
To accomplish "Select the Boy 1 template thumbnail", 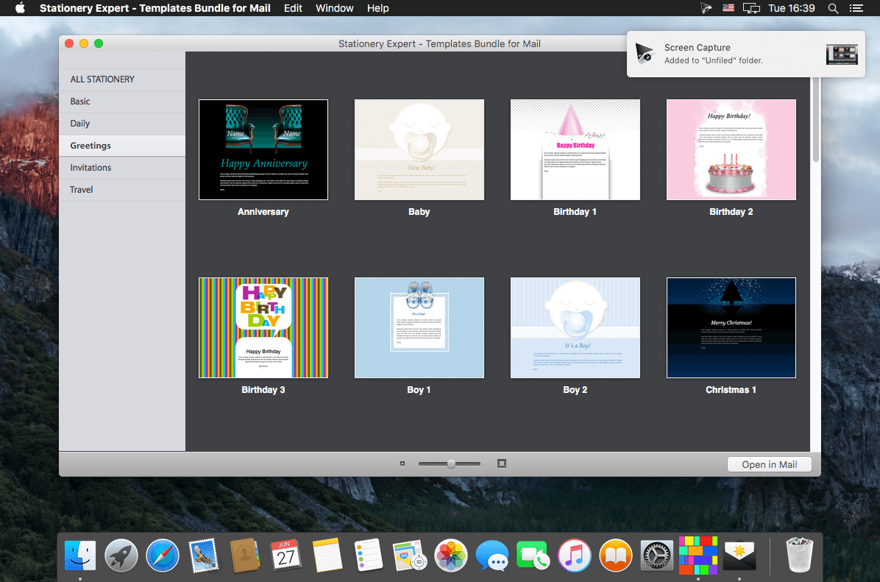I will 419,327.
